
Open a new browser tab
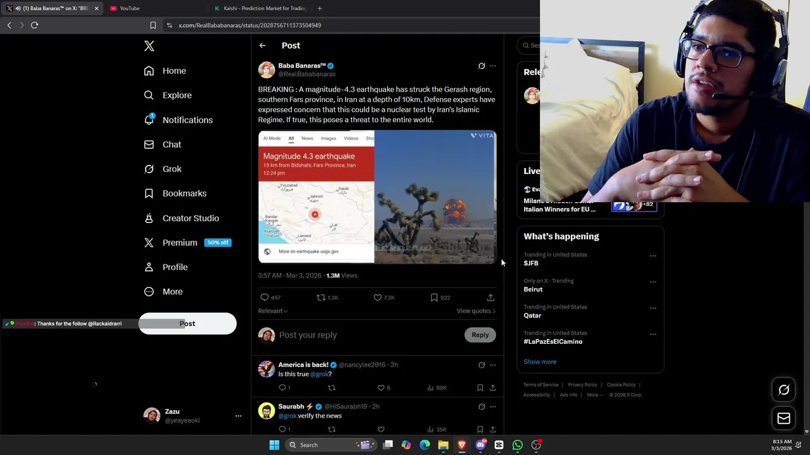[320, 8]
